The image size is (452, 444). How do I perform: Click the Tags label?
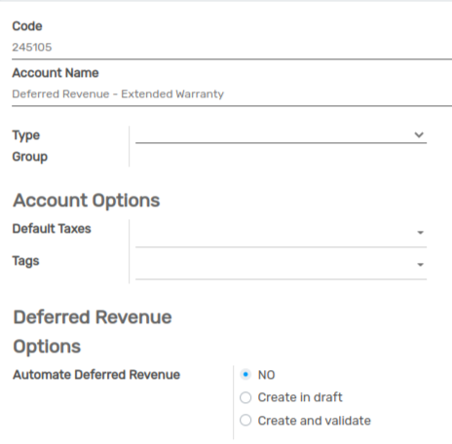(25, 261)
